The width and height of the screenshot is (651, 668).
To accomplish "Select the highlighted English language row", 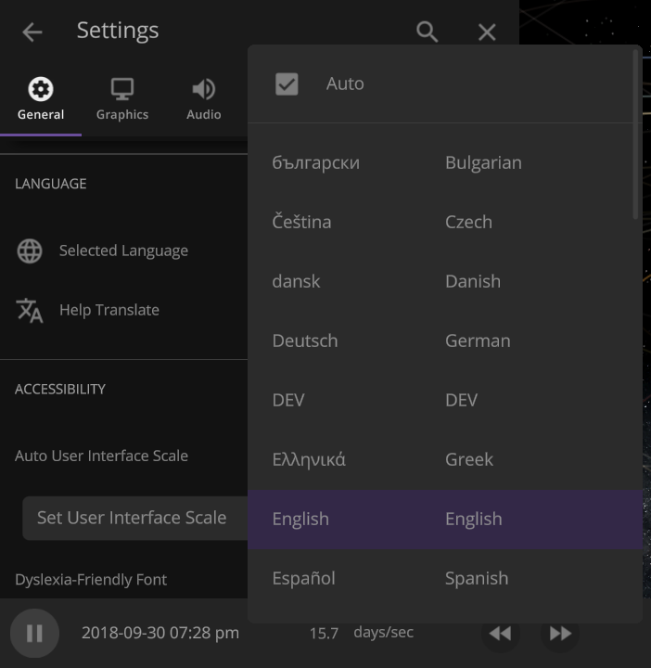I will click(x=445, y=520).
